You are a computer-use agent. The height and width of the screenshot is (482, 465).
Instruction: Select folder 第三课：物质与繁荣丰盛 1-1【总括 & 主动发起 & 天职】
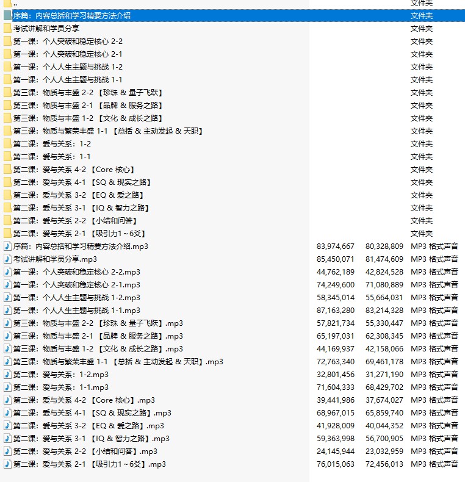click(108, 131)
